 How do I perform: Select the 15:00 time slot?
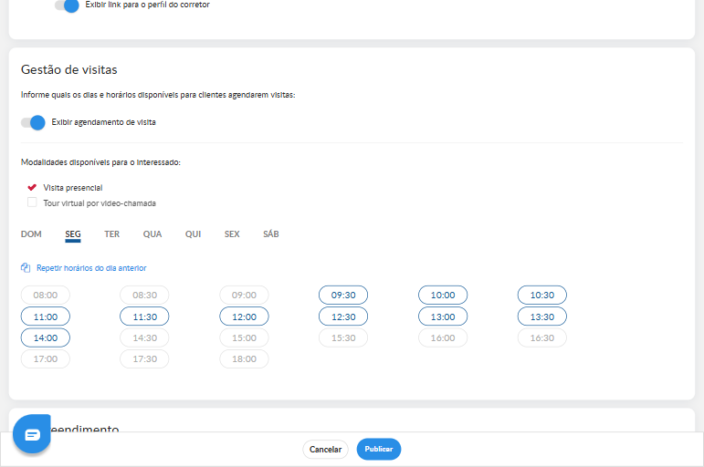coord(244,337)
